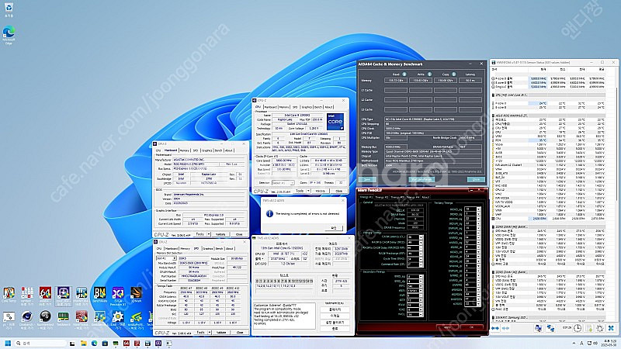Open Graphics tab in the CPU-Z Mainboard window

[206, 150]
